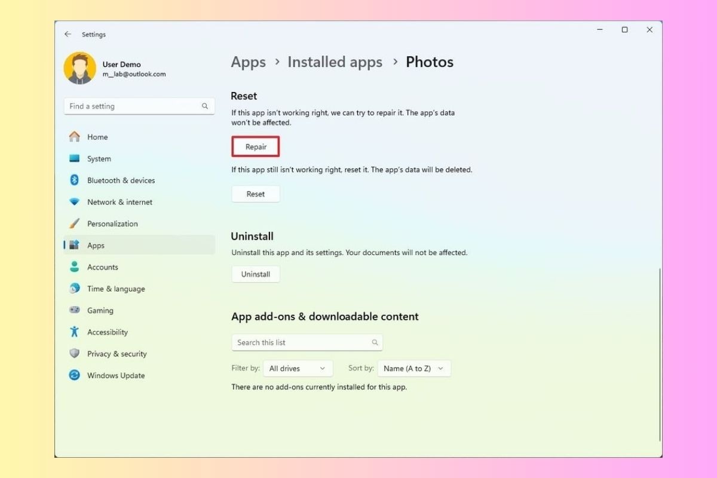Go to Installed apps breadcrumb
The height and width of the screenshot is (478, 717).
335,62
